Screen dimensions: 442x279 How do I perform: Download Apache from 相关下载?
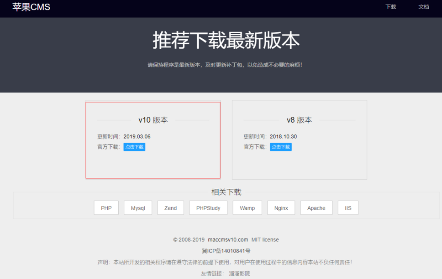point(316,207)
